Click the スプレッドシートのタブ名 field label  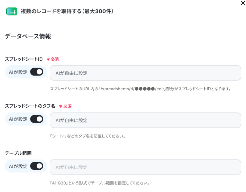(30, 106)
